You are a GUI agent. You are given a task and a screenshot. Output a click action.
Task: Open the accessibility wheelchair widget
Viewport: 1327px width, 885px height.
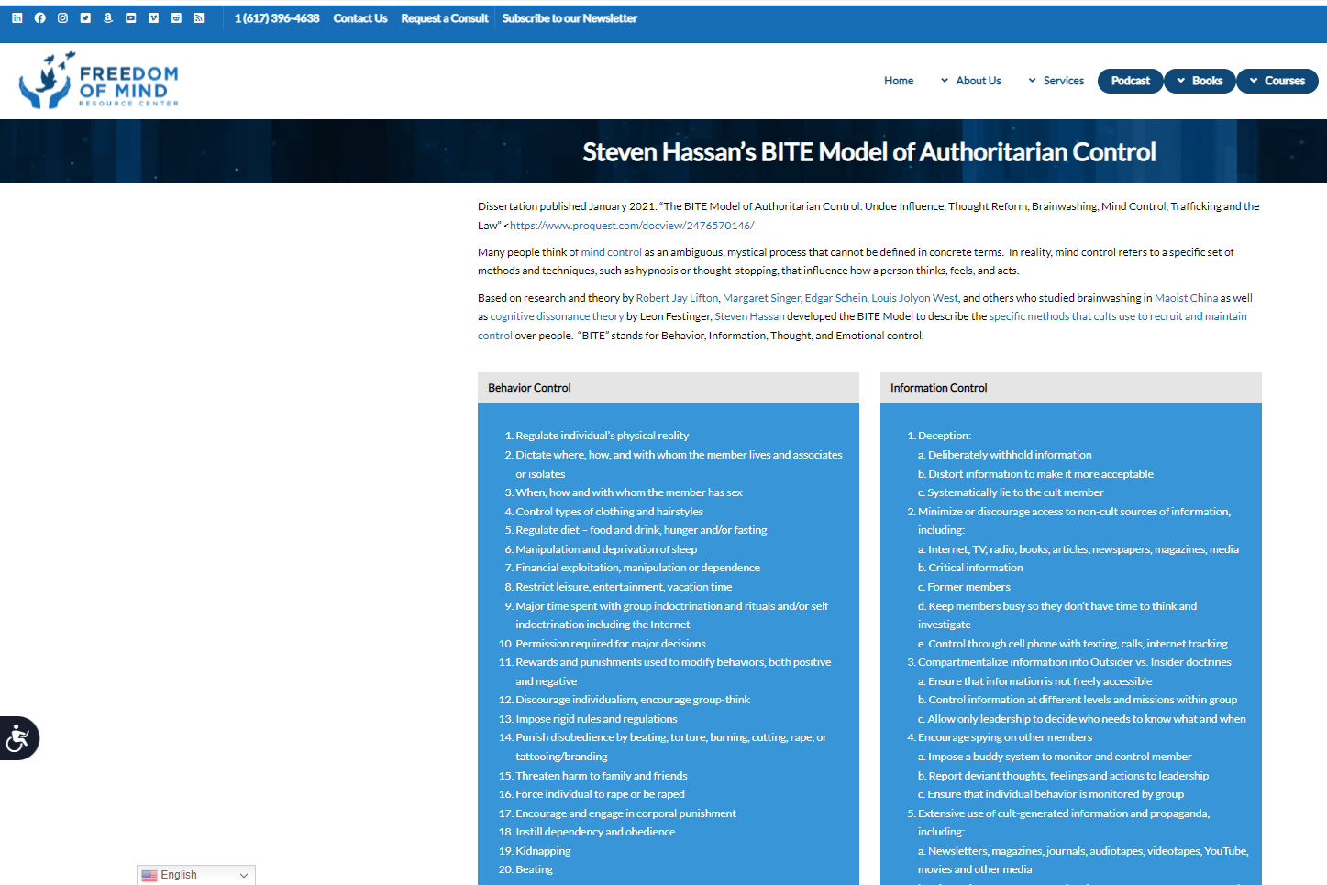[x=18, y=738]
